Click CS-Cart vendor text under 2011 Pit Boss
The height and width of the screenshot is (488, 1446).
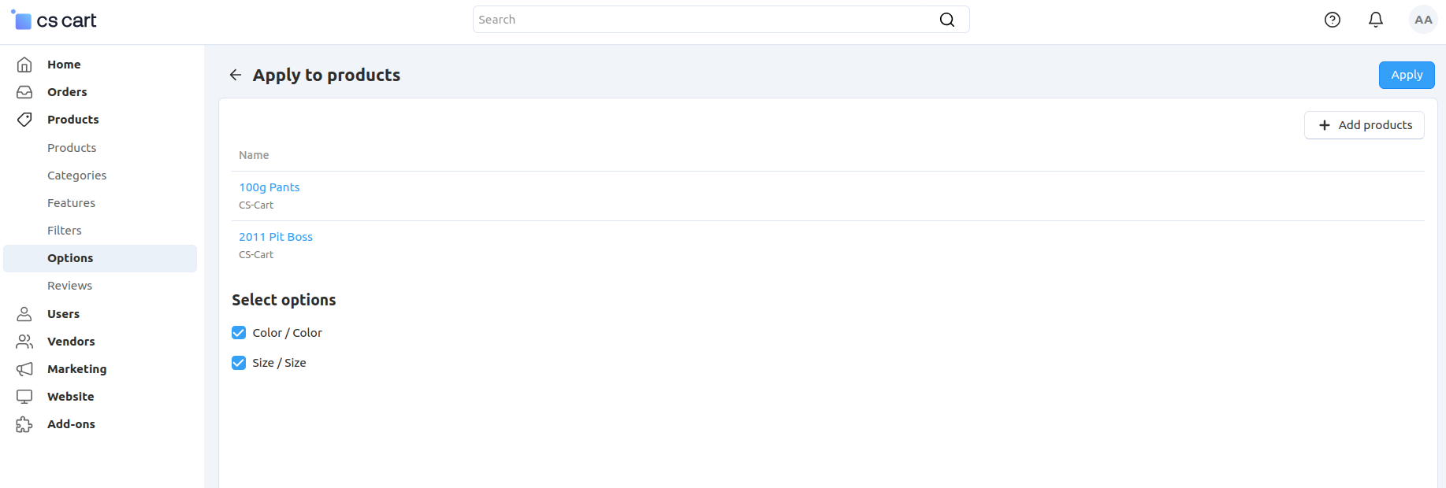256,255
